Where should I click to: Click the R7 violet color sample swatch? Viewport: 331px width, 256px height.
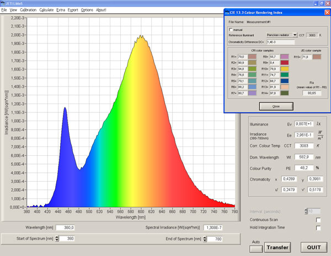click(252, 93)
